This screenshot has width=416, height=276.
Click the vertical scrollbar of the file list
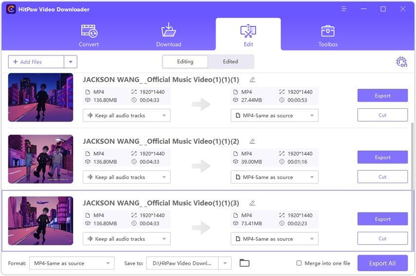click(x=412, y=186)
